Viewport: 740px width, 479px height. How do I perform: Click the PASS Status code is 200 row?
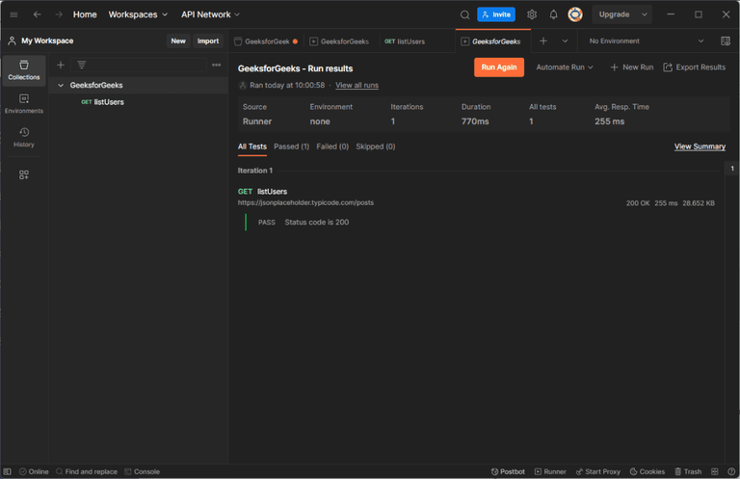pyautogui.click(x=304, y=222)
